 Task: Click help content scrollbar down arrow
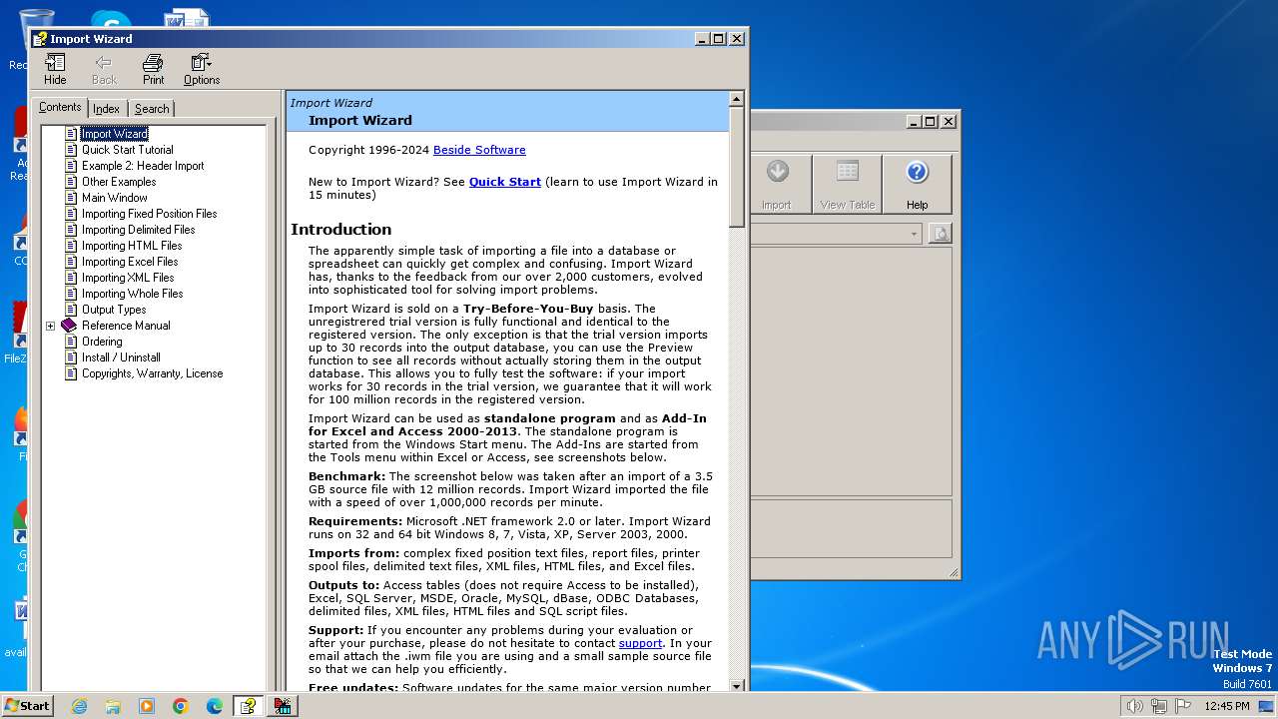pos(737,685)
